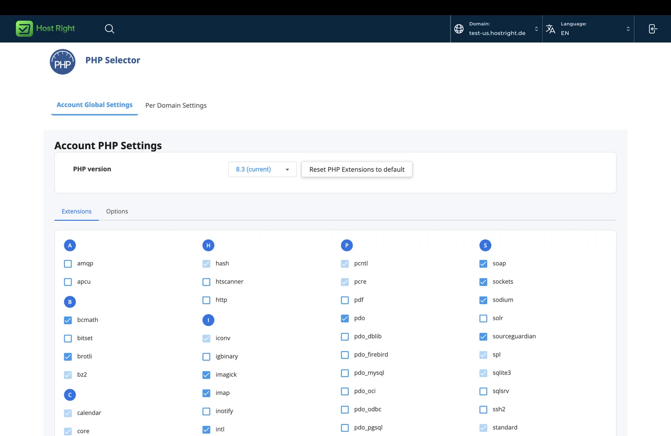The width and height of the screenshot is (671, 436).
Task: Open the Language selector dropdown
Action: [x=588, y=29]
